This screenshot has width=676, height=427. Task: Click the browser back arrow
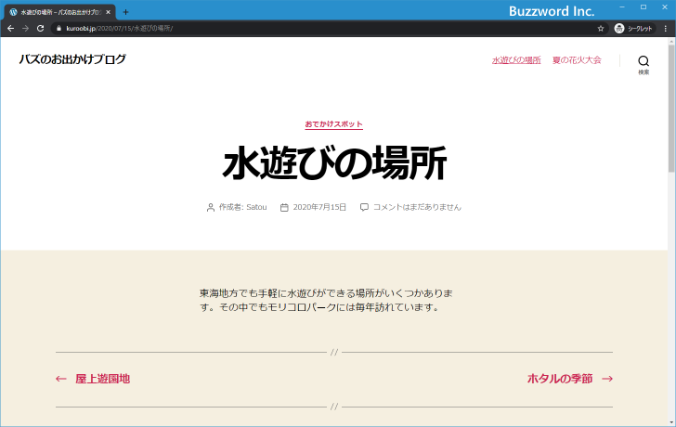click(10, 29)
